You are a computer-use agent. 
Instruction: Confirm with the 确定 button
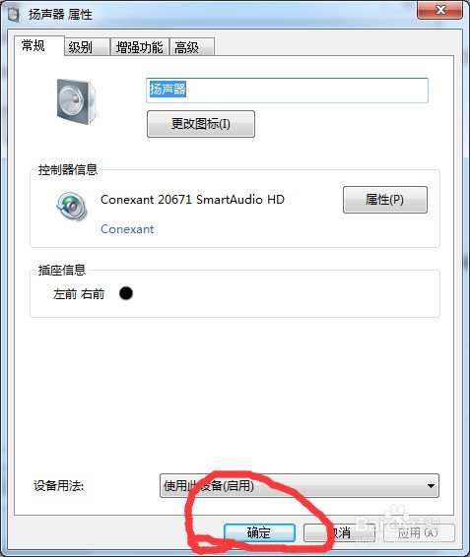pos(259,532)
